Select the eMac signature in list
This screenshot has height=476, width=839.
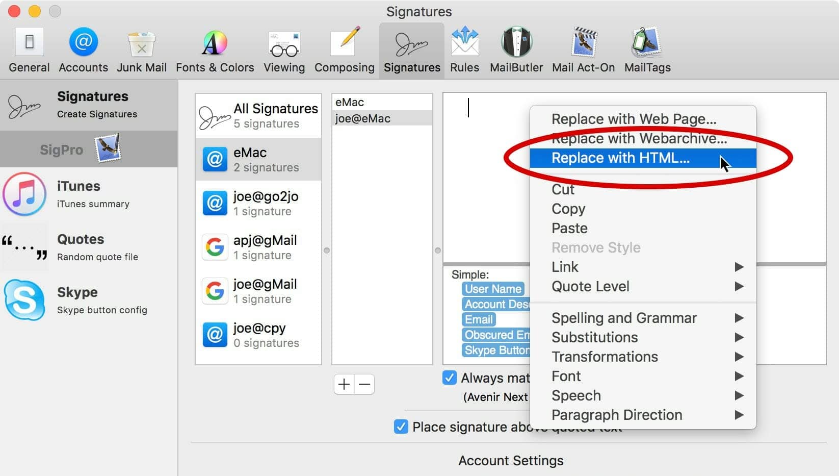(382, 102)
